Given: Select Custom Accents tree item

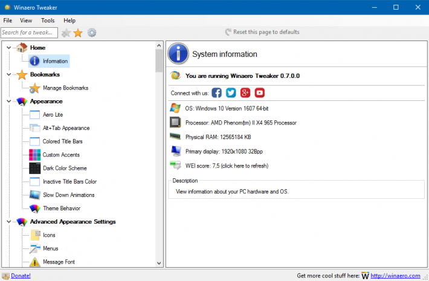Looking at the screenshot, I should (x=61, y=155).
